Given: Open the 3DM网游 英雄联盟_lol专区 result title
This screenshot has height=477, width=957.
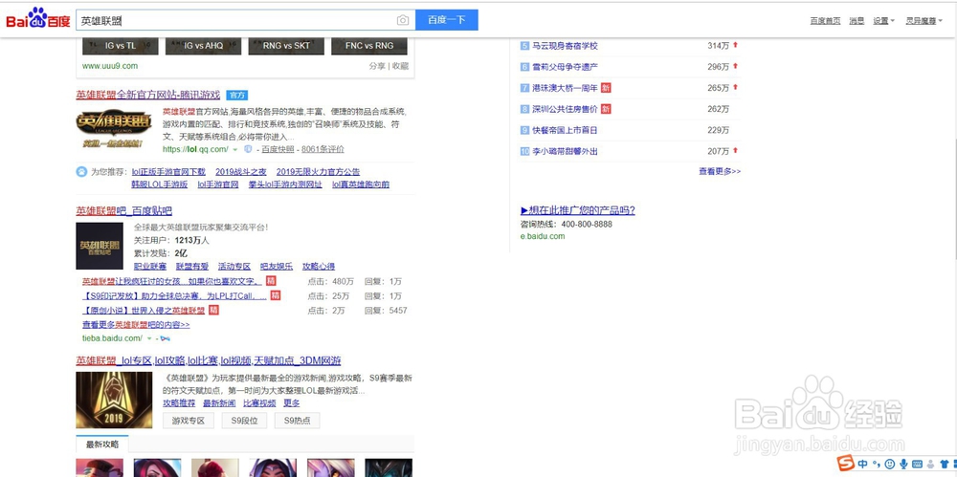Looking at the screenshot, I should coord(208,360).
